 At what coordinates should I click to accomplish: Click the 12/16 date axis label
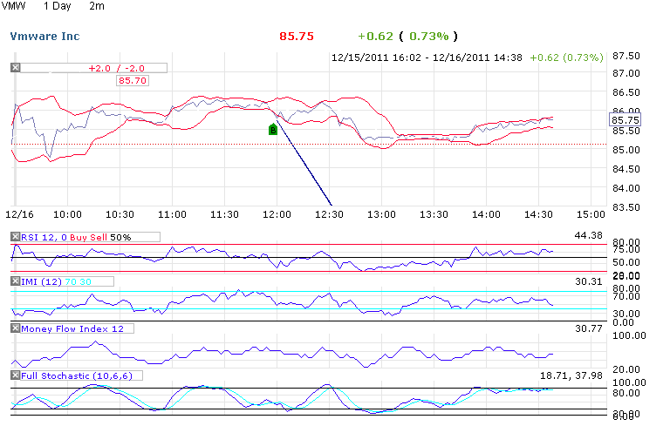pos(19,214)
